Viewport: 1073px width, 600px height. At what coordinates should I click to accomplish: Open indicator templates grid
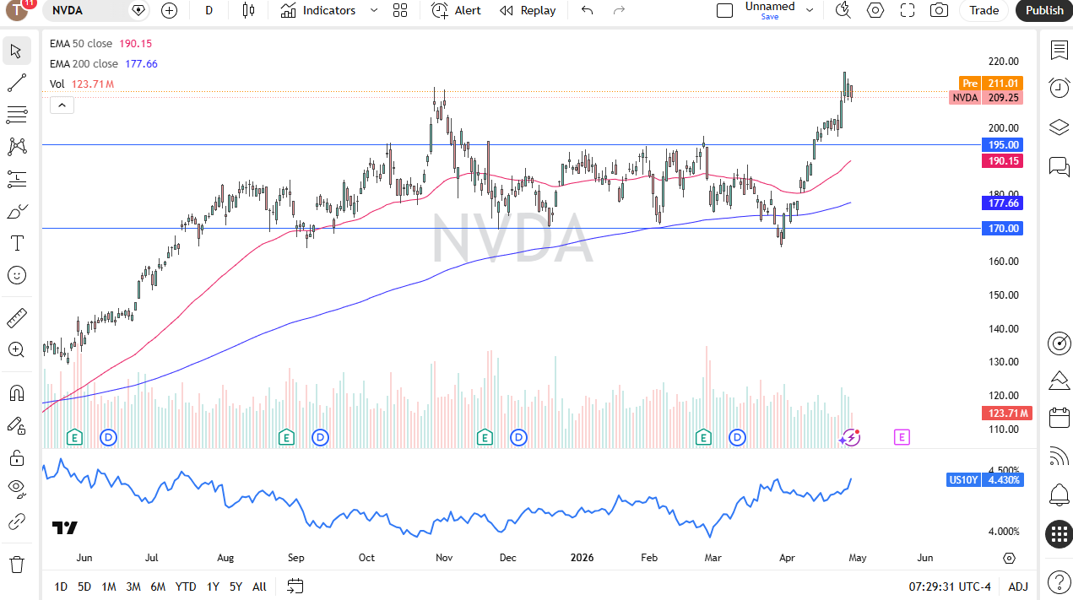click(400, 10)
